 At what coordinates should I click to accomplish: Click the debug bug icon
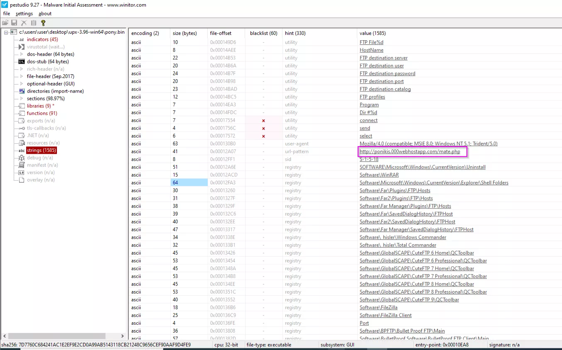(22, 158)
